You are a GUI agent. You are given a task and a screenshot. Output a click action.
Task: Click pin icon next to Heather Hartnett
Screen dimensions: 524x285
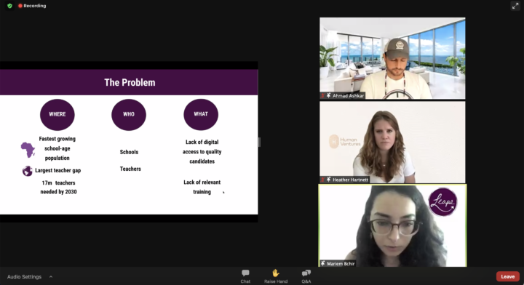click(328, 180)
